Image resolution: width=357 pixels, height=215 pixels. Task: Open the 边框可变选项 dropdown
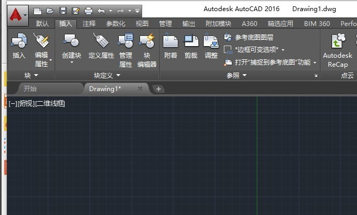pos(283,50)
